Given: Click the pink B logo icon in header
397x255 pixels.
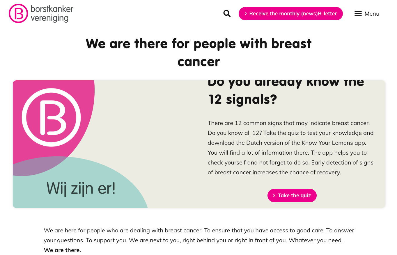Looking at the screenshot, I should point(18,13).
